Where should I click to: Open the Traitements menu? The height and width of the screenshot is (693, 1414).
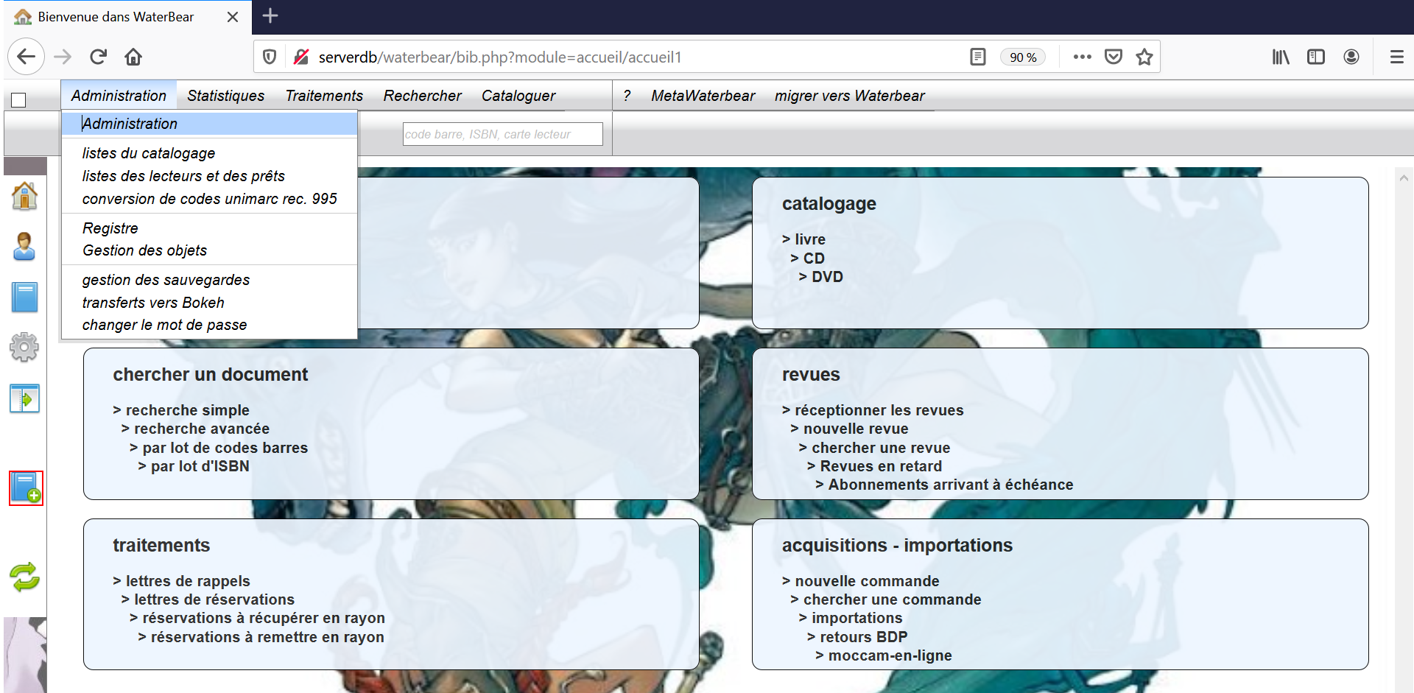coord(324,96)
